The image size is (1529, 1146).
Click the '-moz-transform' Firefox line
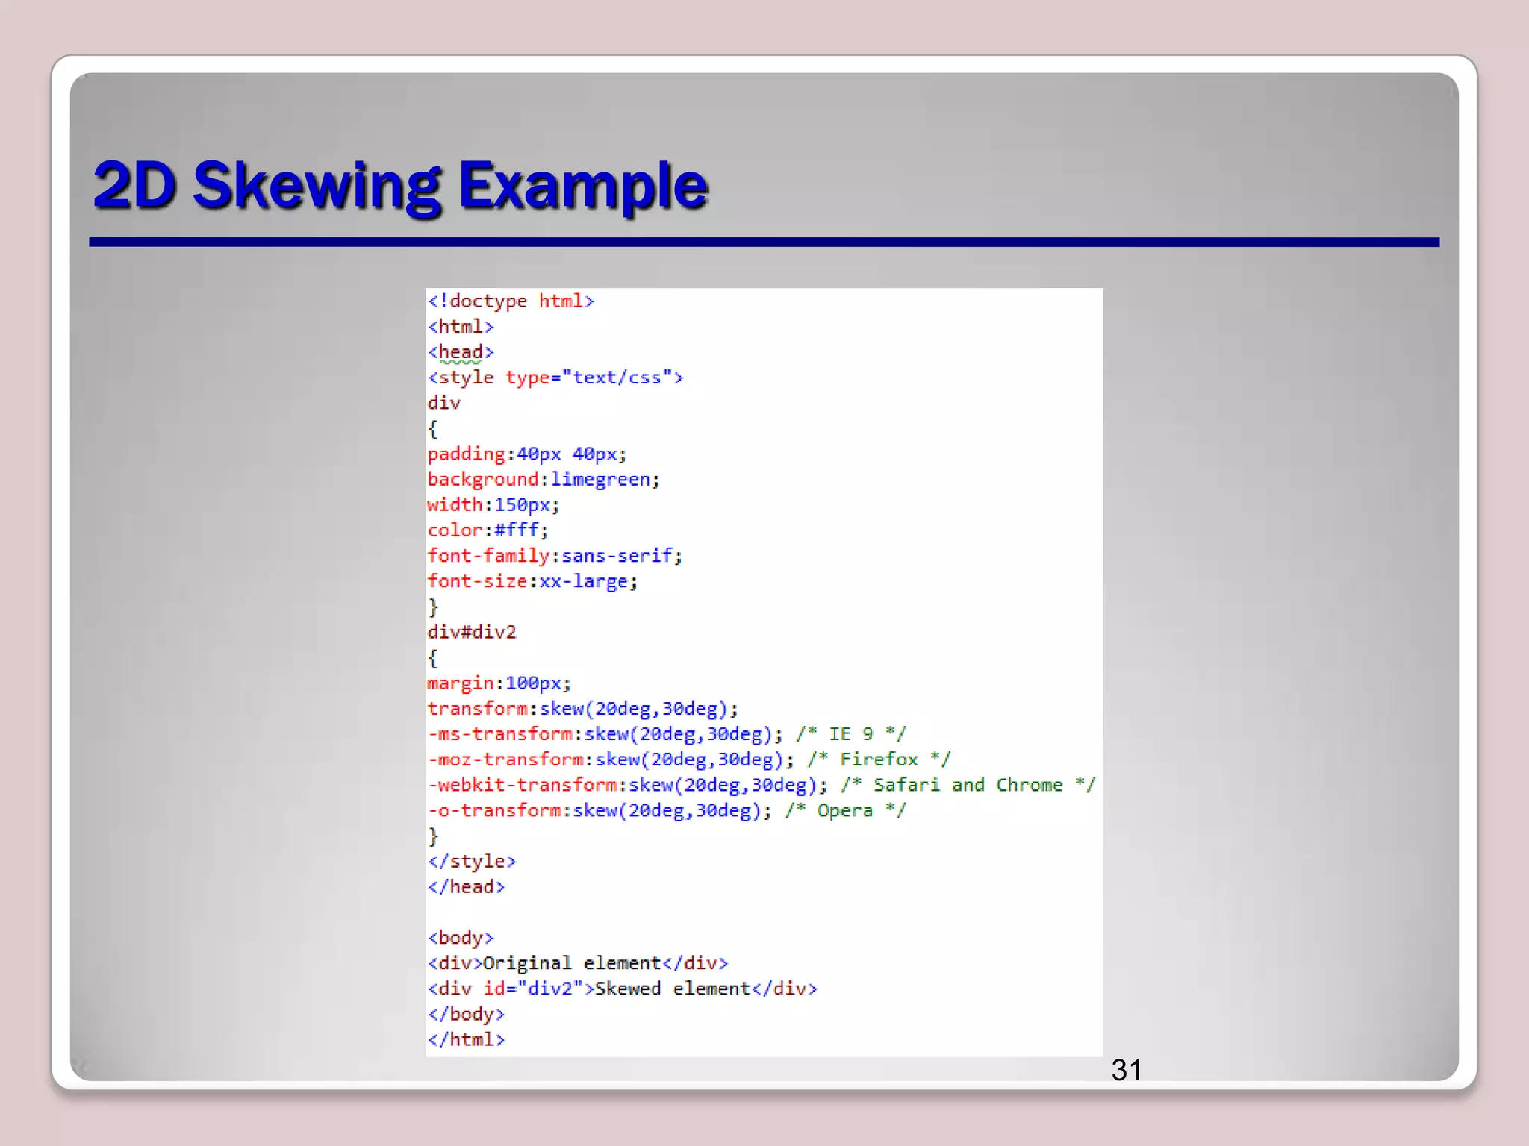click(x=688, y=760)
